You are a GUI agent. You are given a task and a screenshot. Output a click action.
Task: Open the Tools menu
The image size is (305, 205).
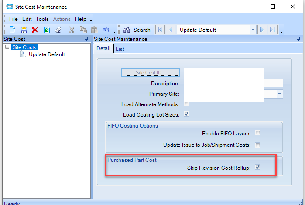(42, 19)
